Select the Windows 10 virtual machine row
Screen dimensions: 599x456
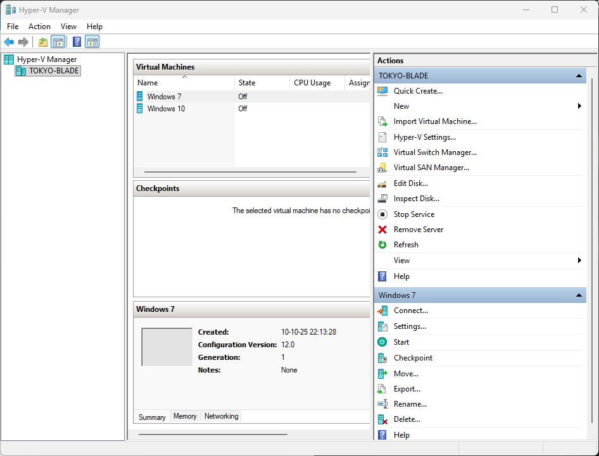(252, 109)
